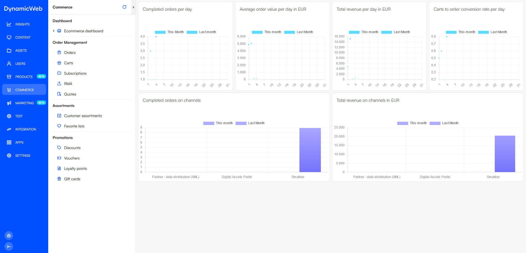
Task: Click the Customer assortments table icon
Action: tap(59, 116)
